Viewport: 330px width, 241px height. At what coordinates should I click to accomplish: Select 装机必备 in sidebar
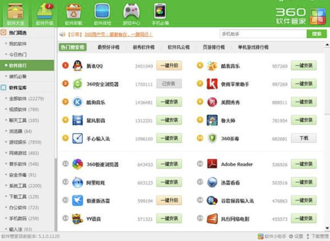point(18,77)
